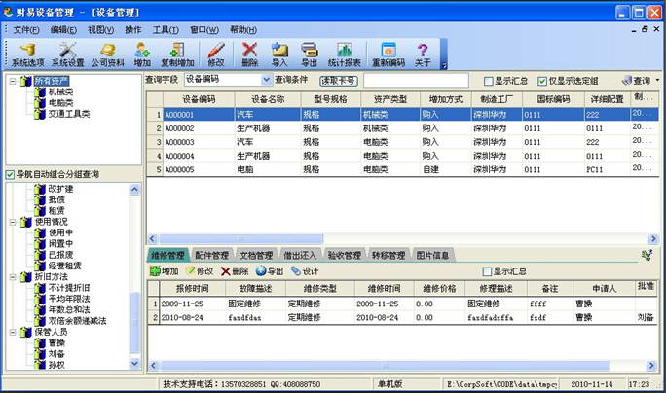Collapse the 保管人员 tree group
This screenshot has width=666, height=393.
coord(13,332)
